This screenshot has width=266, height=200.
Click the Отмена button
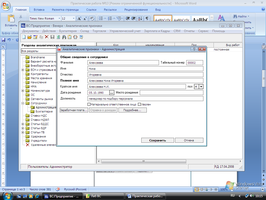pyautogui.click(x=189, y=140)
